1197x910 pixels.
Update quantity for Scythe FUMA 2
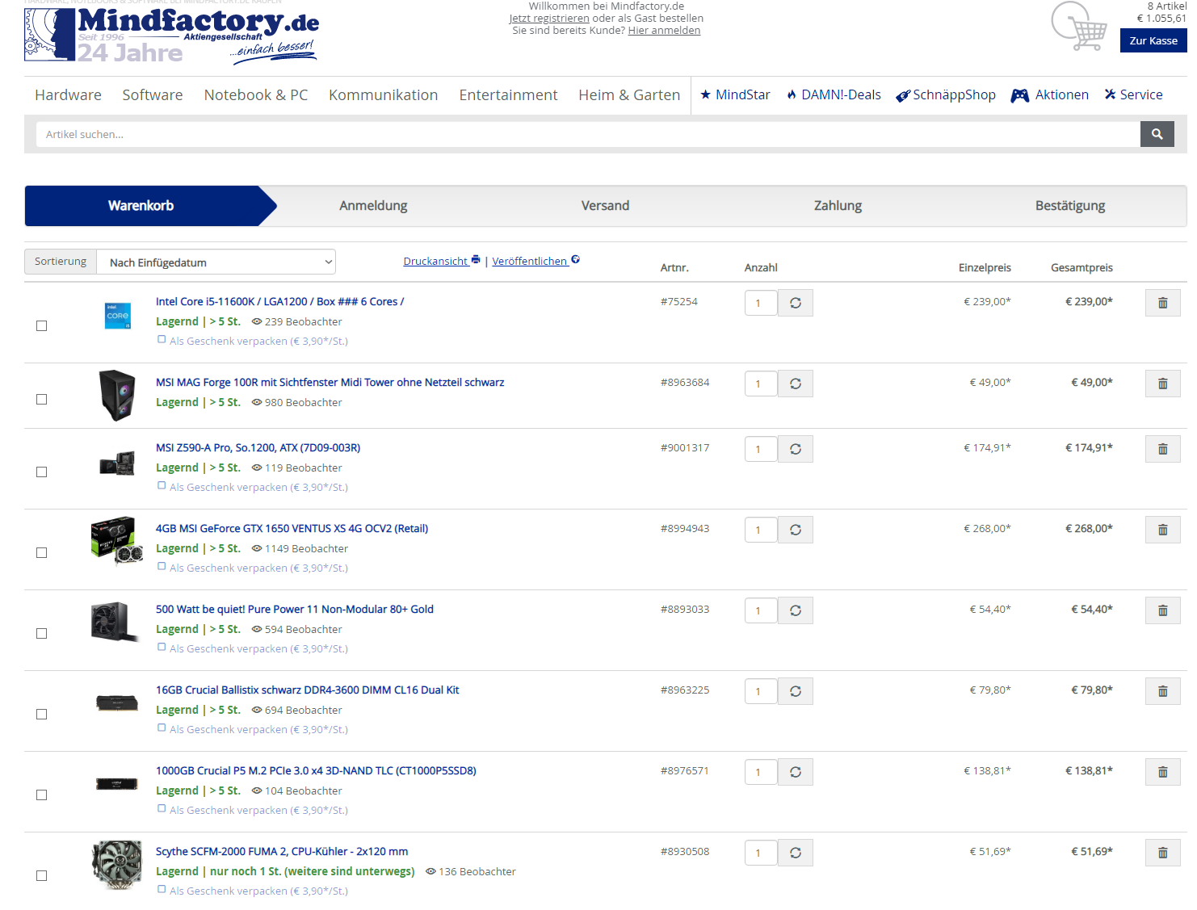pos(796,853)
